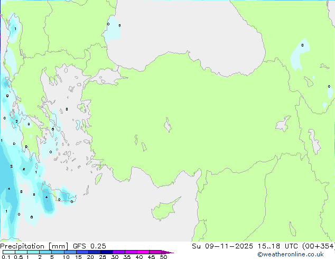Click the legend tick label '0.1'
The image size is (335, 259).
tap(6, 257)
